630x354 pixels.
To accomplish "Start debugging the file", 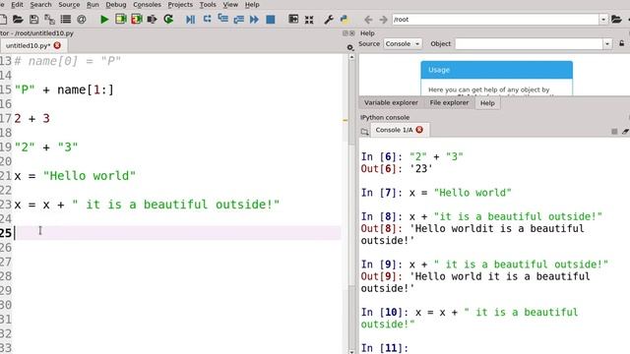I will (x=190, y=19).
